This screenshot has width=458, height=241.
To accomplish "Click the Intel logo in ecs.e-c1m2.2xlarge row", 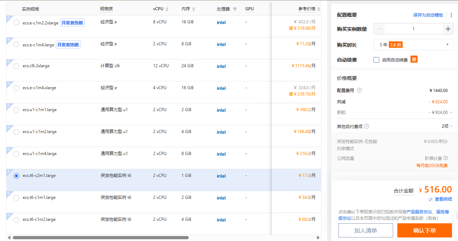I will (221, 22).
